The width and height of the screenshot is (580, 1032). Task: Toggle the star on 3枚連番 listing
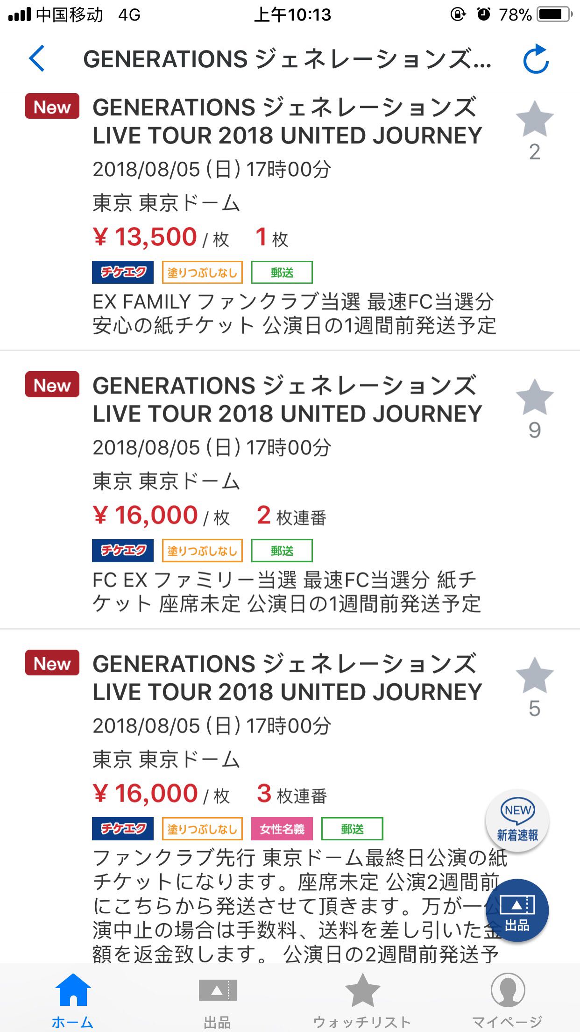click(x=534, y=676)
